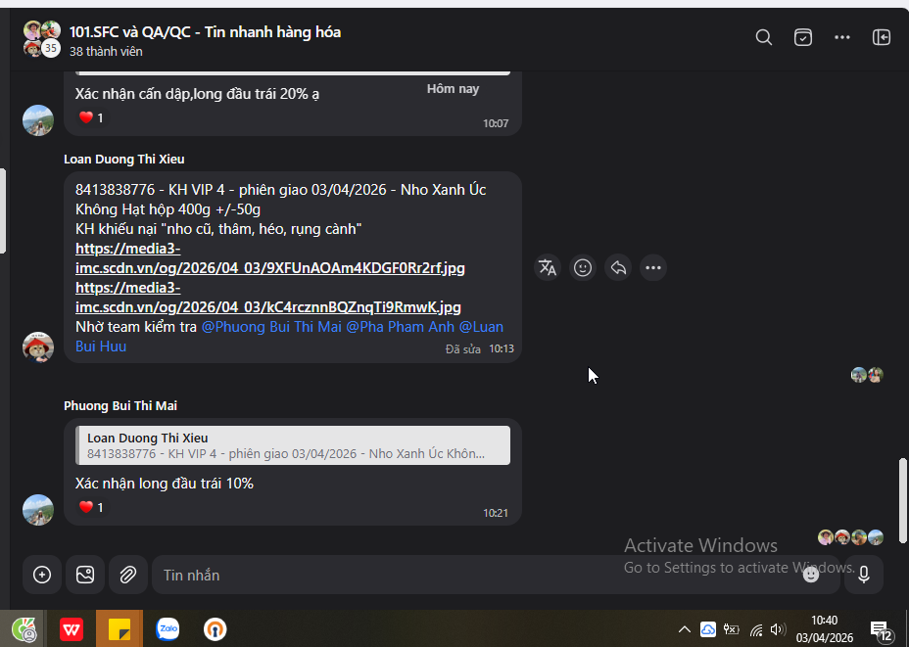Click 'Hôm nay' date label

coord(453,89)
